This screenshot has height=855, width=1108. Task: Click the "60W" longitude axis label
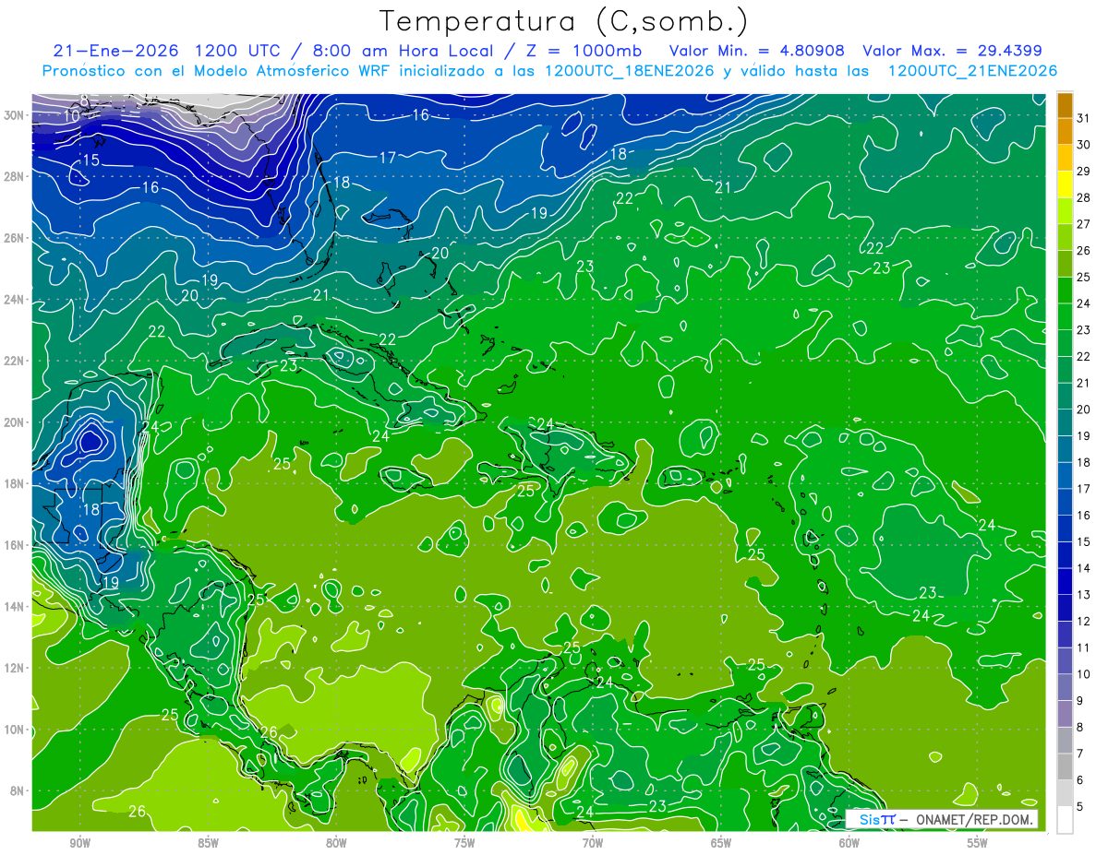click(x=849, y=843)
